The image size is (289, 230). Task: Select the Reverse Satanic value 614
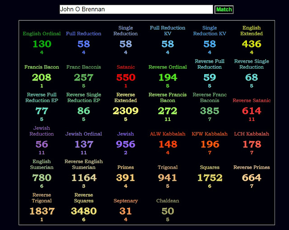[x=252, y=111]
